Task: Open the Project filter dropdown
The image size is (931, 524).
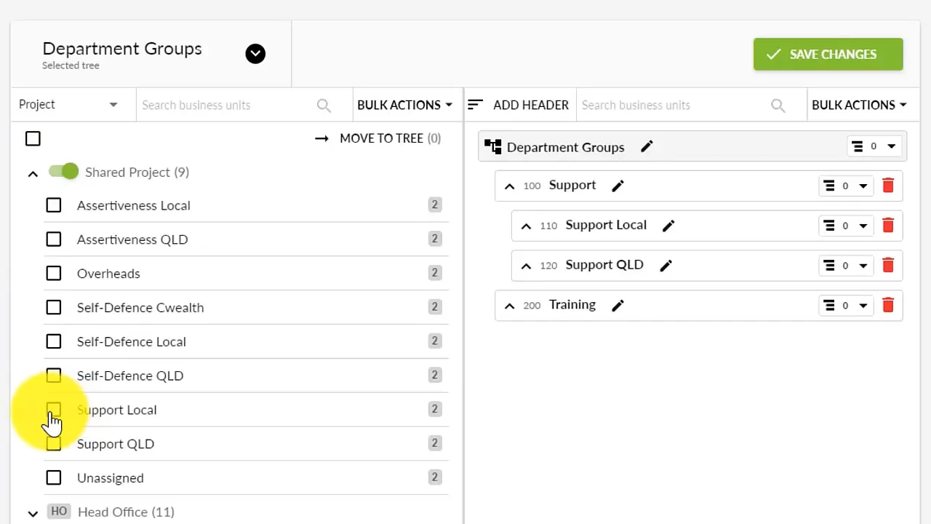Action: pos(68,105)
